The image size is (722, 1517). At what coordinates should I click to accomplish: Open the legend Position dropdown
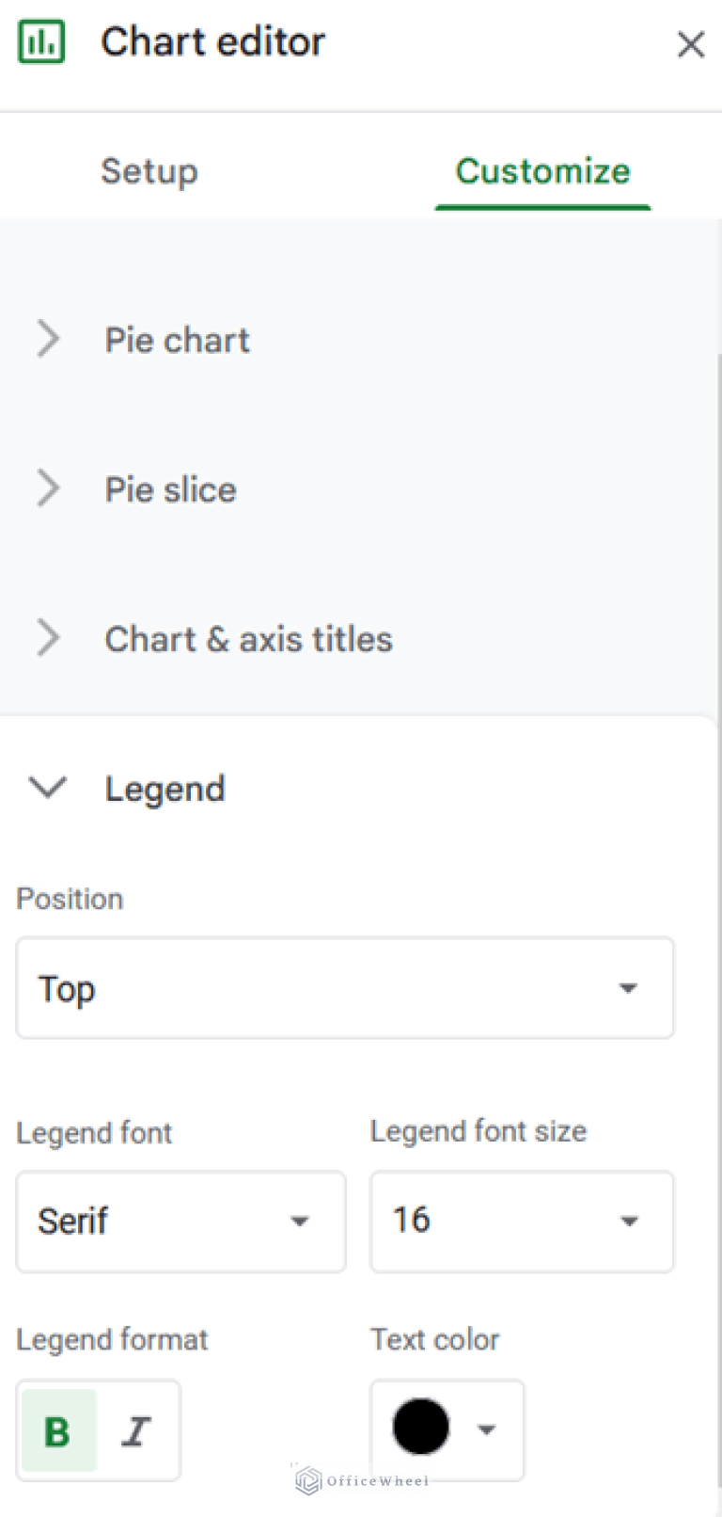pos(345,988)
